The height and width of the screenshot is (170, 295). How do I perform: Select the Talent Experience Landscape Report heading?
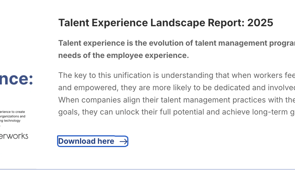click(x=166, y=23)
